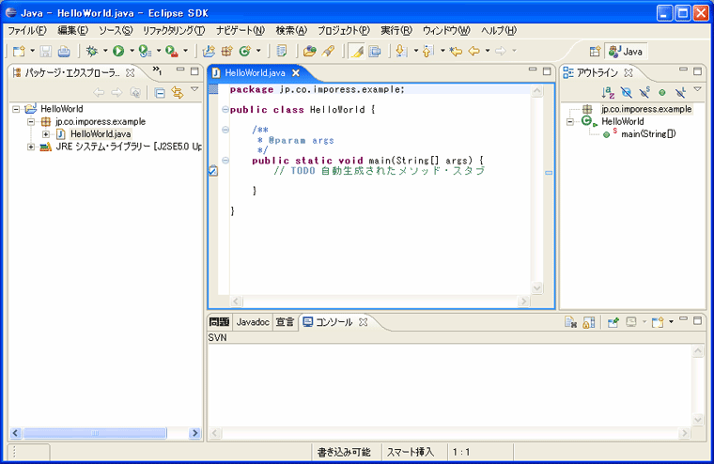Collapse HelloWorld class in Outline

pyautogui.click(x=570, y=122)
